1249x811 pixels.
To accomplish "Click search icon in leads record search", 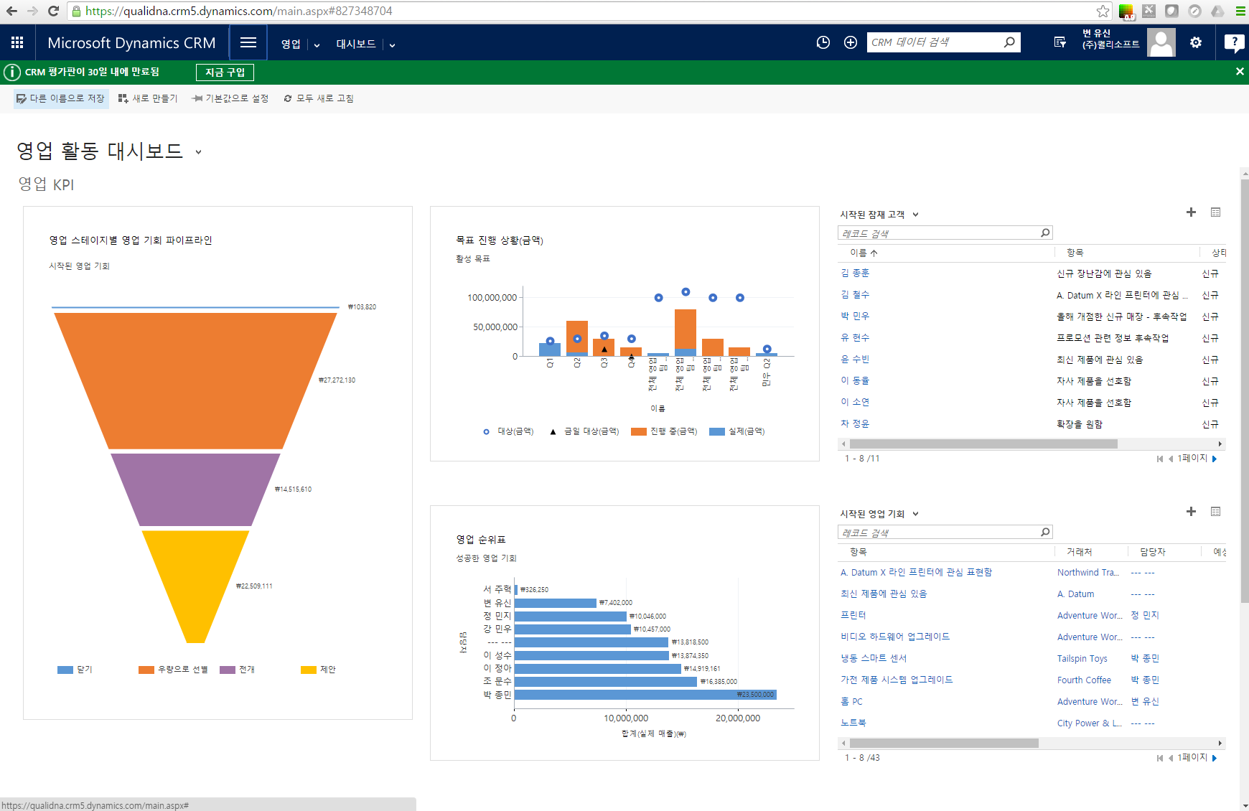I will [1045, 233].
